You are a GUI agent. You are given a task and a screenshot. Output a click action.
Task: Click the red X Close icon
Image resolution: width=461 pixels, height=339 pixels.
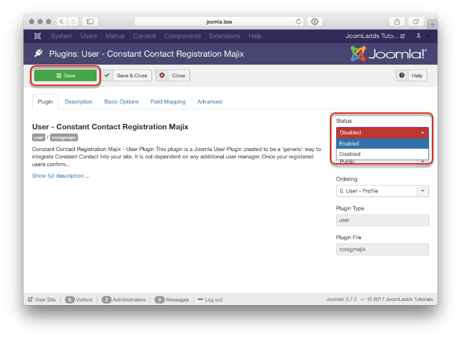click(162, 76)
